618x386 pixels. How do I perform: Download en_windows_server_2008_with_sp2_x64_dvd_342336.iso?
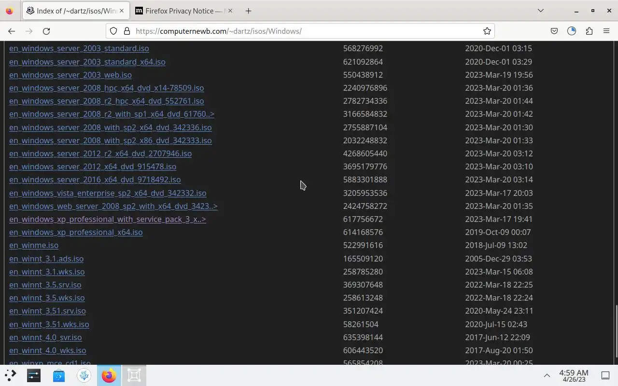[111, 127]
